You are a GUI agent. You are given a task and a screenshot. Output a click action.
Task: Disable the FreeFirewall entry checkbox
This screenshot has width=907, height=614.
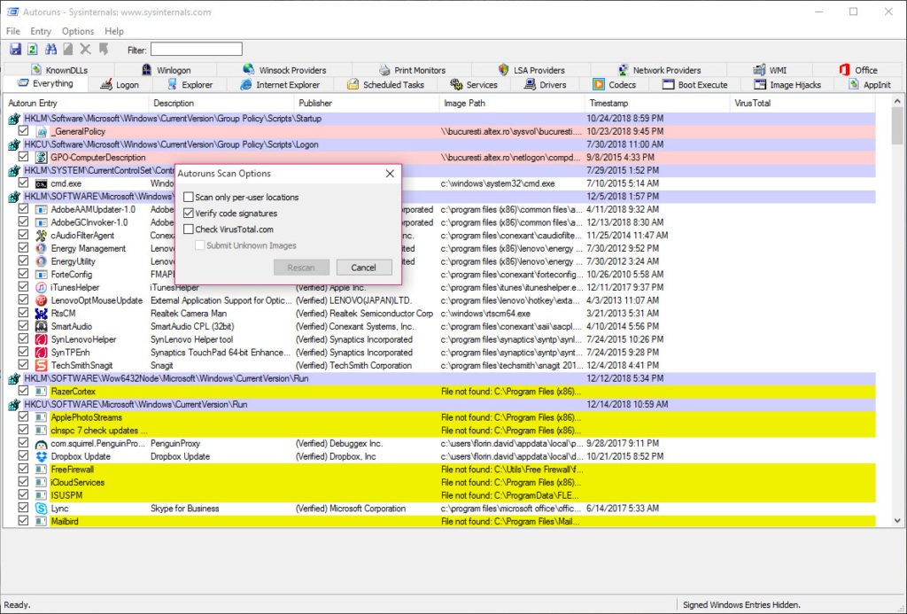click(x=23, y=469)
